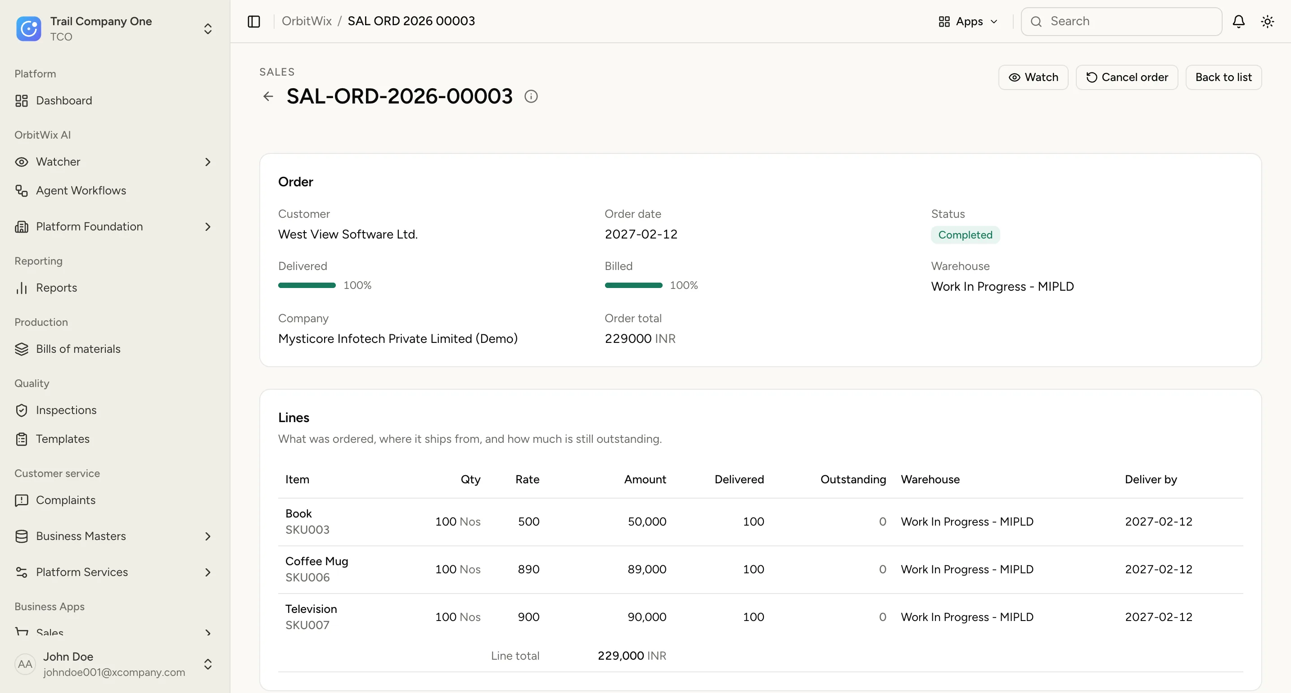Image resolution: width=1291 pixels, height=693 pixels.
Task: Click the Watcher eye icon in sidebar
Action: click(22, 162)
